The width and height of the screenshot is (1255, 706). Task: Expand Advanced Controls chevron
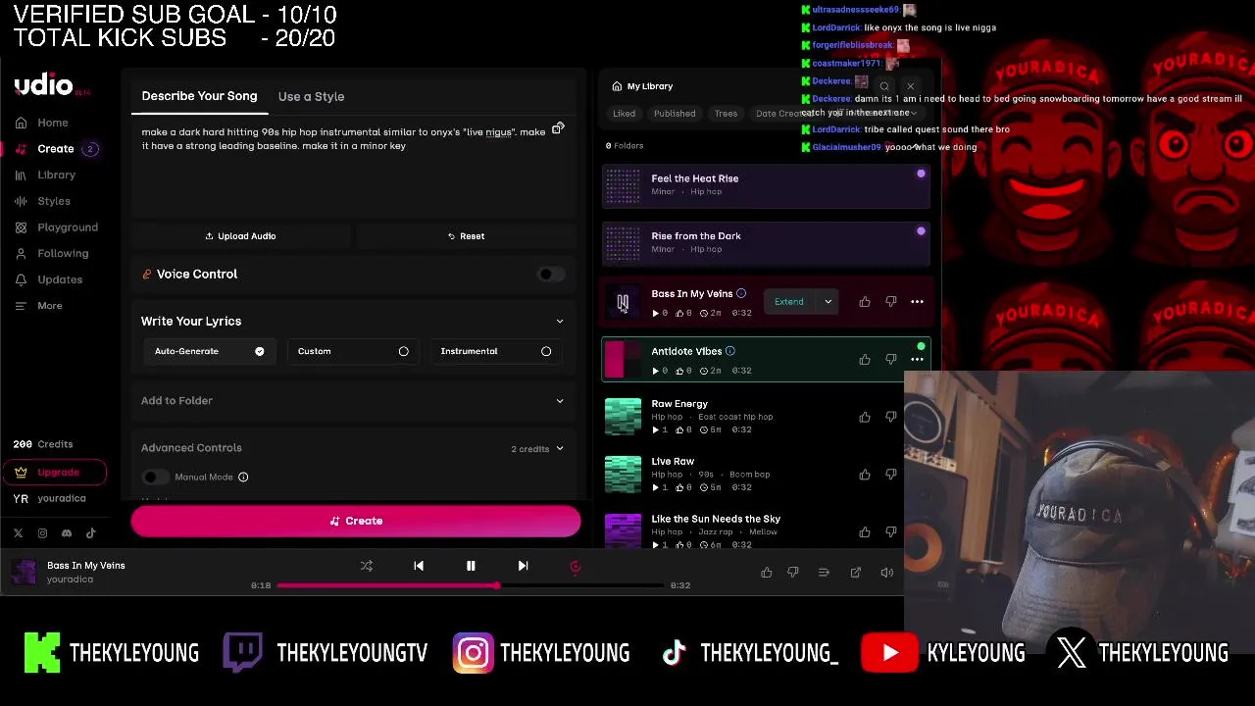[560, 449]
